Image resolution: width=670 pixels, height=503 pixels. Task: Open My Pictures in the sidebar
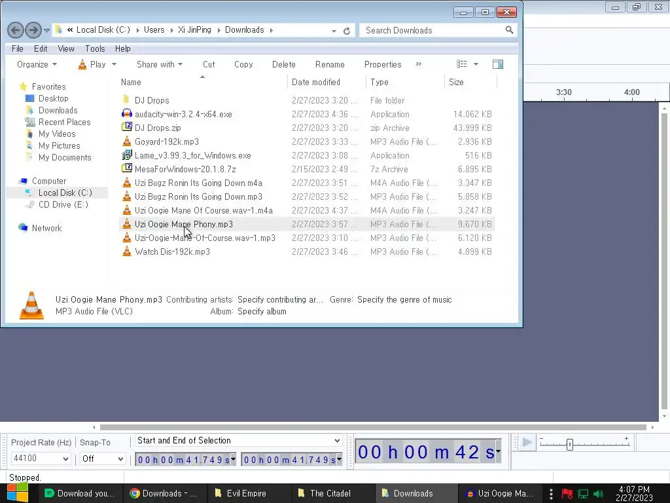pos(59,145)
